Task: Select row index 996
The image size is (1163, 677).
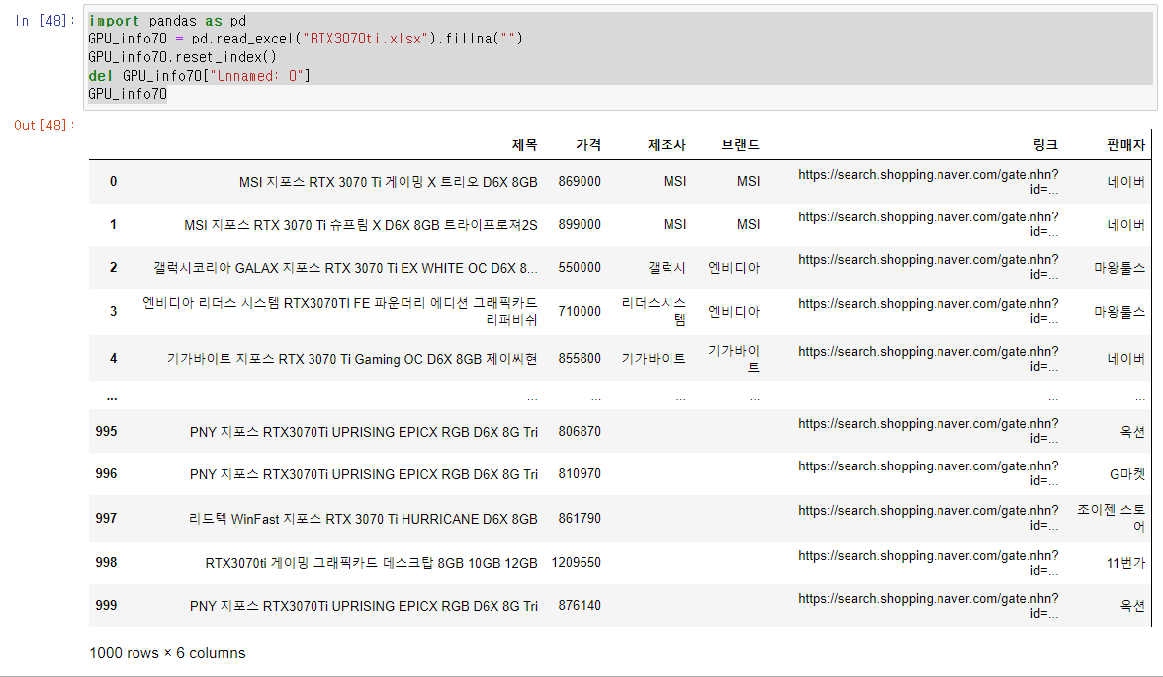Action: 106,473
